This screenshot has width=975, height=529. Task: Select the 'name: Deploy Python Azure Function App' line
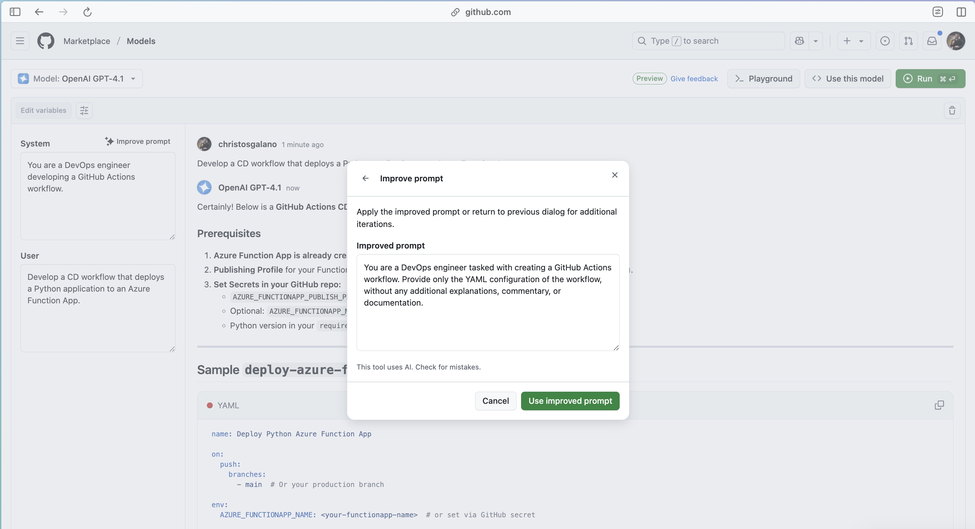[291, 434]
